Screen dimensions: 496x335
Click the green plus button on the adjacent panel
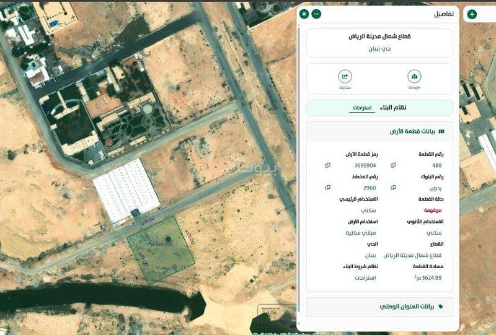coord(472,14)
